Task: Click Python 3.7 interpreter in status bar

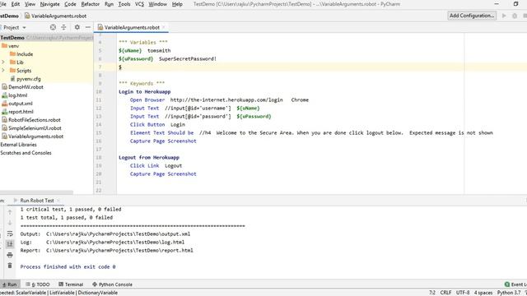Action: click(x=509, y=293)
